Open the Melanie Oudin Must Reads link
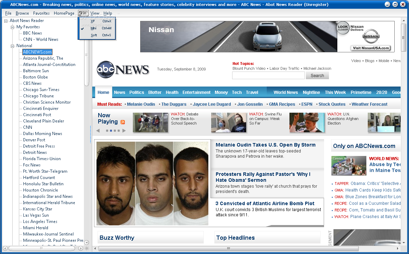The width and height of the screenshot is (409, 254). pyautogui.click(x=141, y=104)
